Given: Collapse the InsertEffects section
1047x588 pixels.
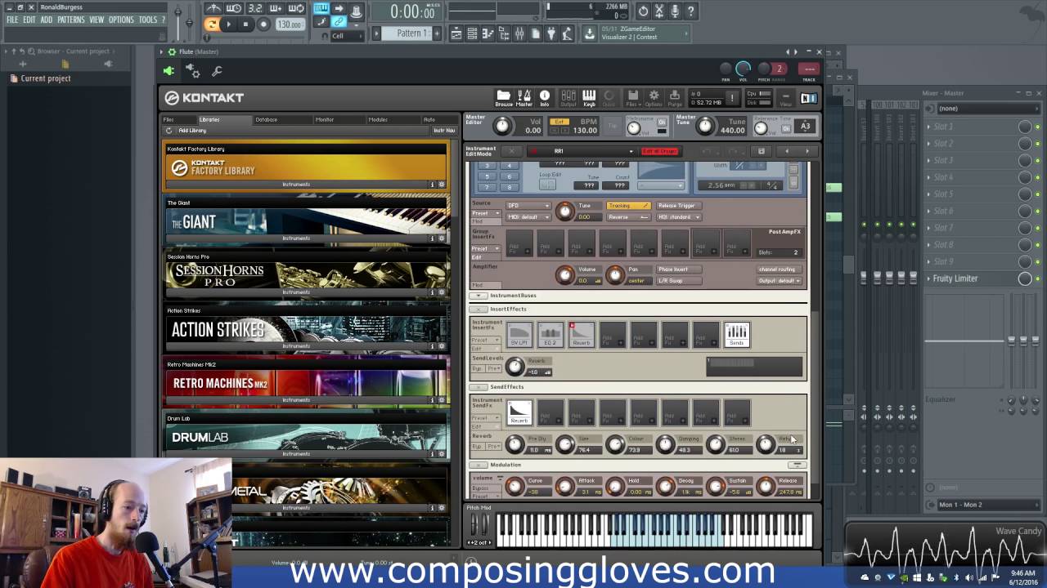Looking at the screenshot, I should tap(479, 310).
